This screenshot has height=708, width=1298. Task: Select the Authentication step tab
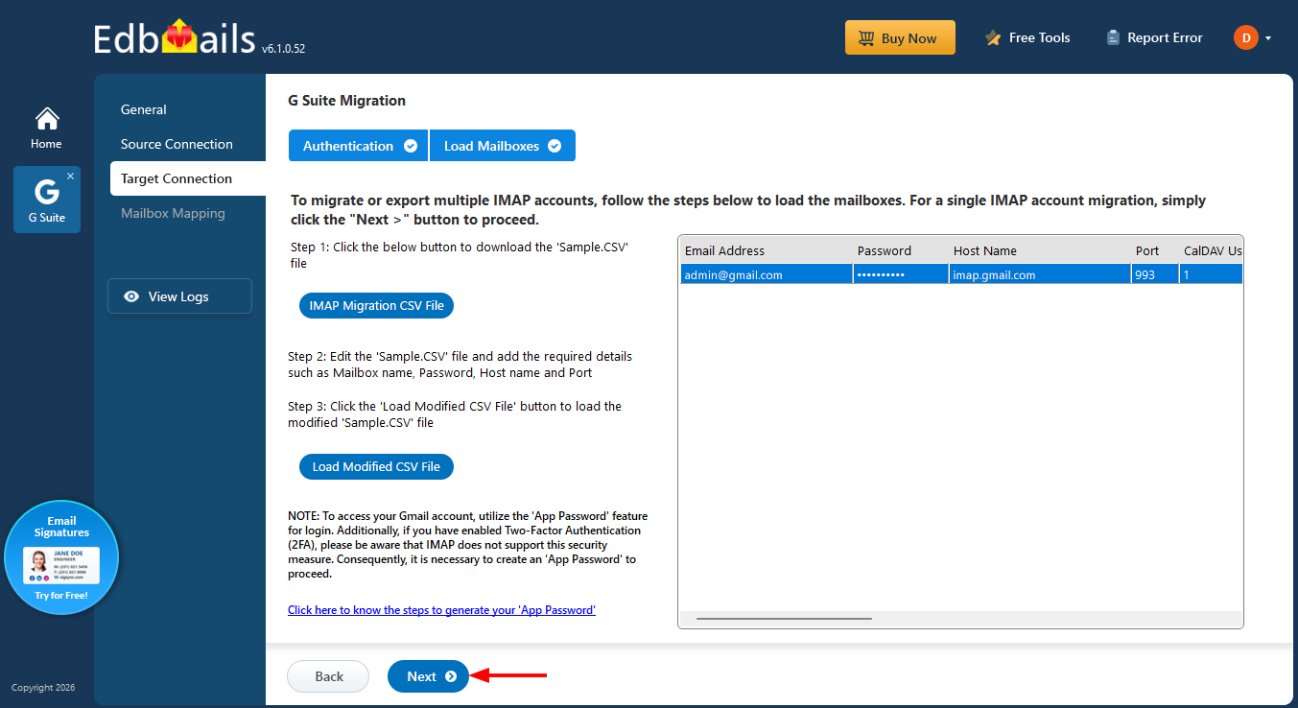tap(358, 146)
